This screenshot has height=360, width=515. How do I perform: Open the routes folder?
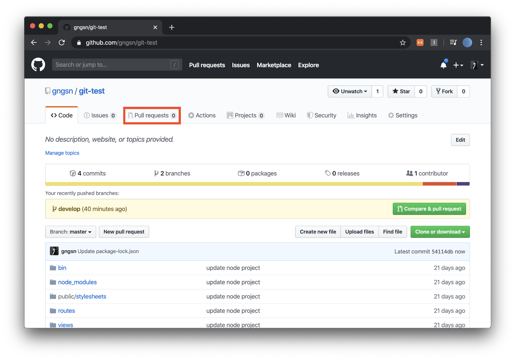[67, 311]
